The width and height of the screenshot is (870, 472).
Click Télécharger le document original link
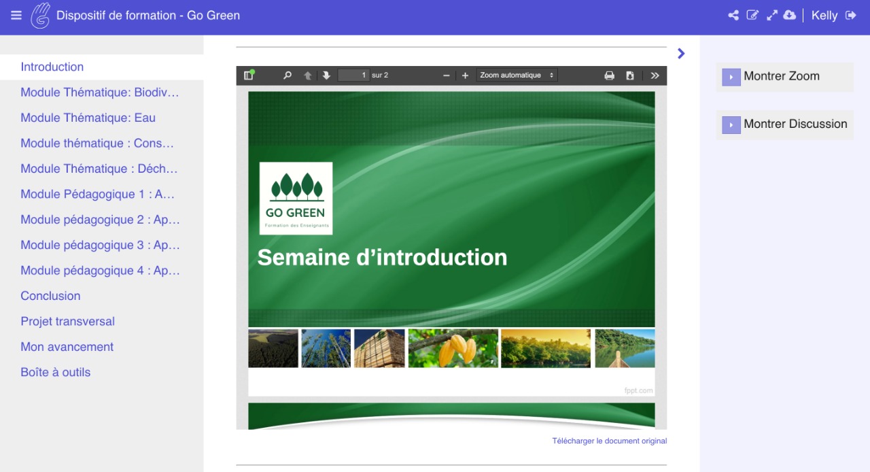point(610,441)
